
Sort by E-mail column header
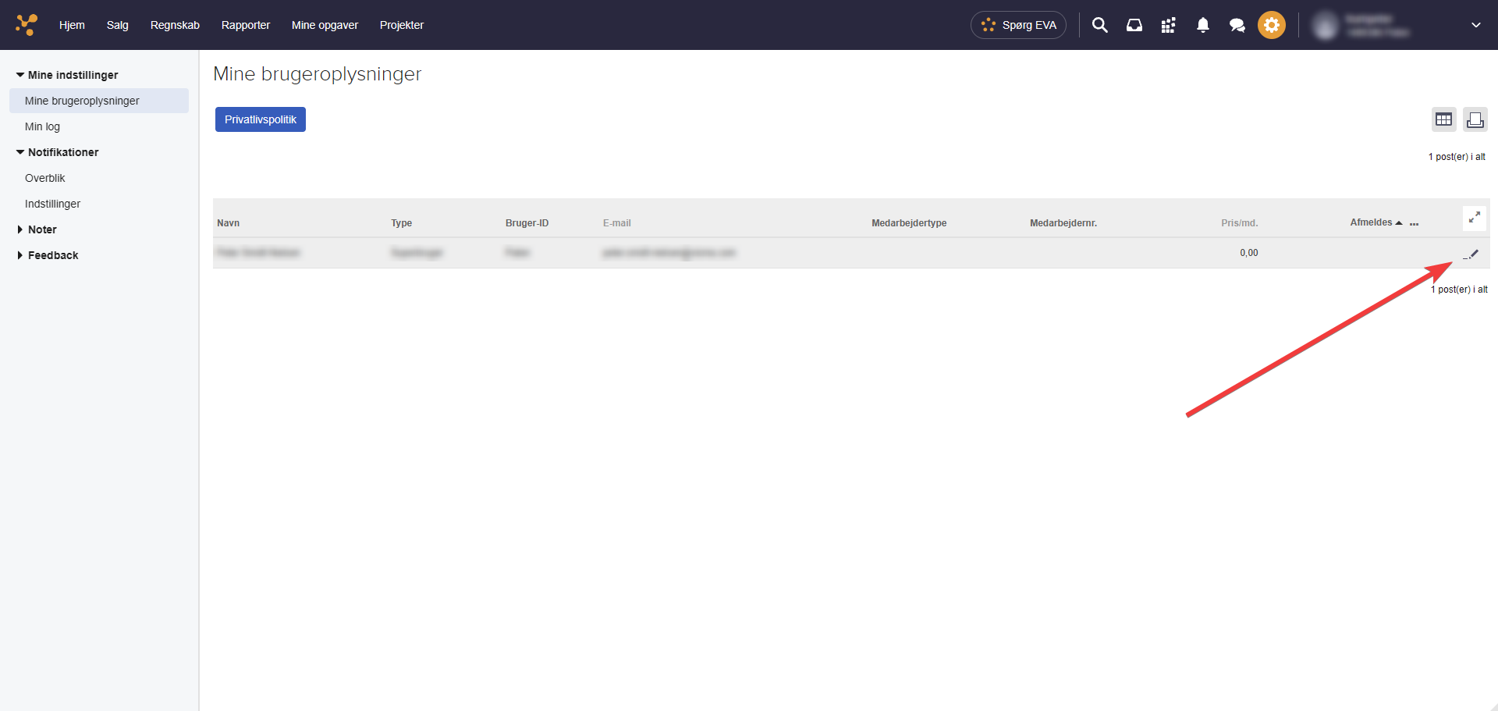point(616,223)
